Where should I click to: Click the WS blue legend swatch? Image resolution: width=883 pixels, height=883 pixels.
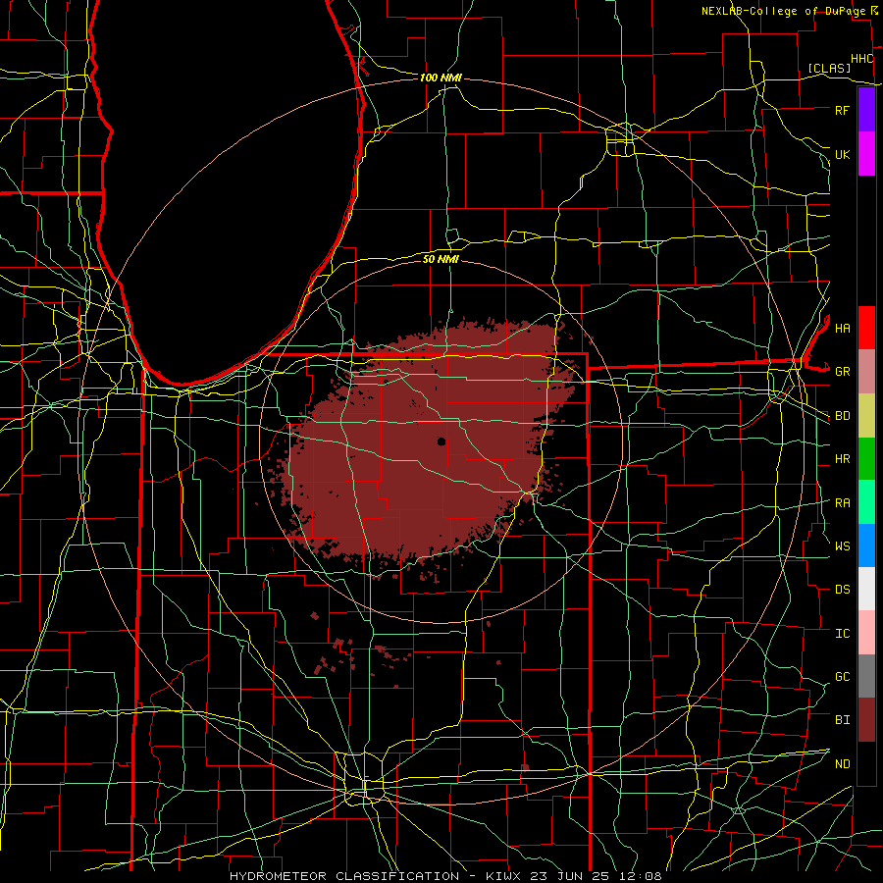[866, 545]
